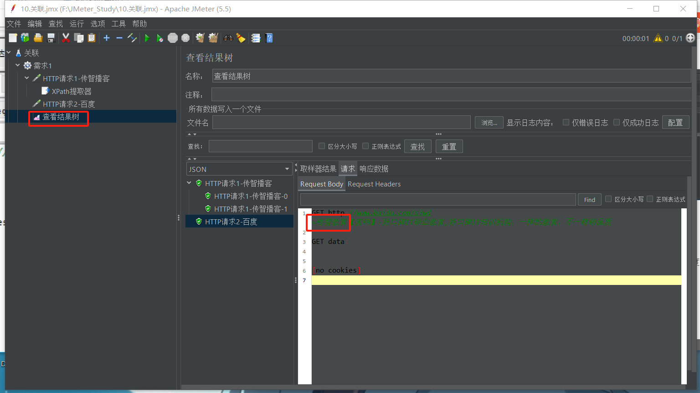Open the JSON renderer dropdown
Screen dimensions: 700x393
tap(239, 169)
